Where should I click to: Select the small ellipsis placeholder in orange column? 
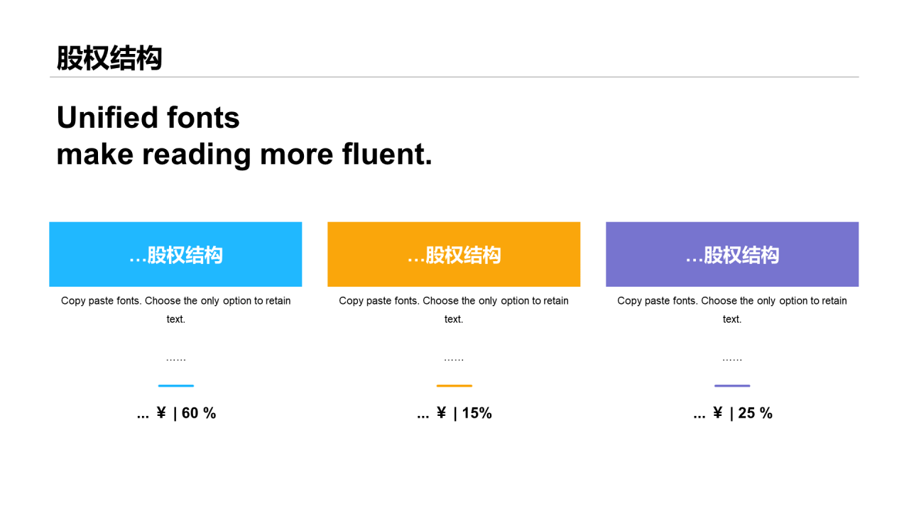(454, 360)
